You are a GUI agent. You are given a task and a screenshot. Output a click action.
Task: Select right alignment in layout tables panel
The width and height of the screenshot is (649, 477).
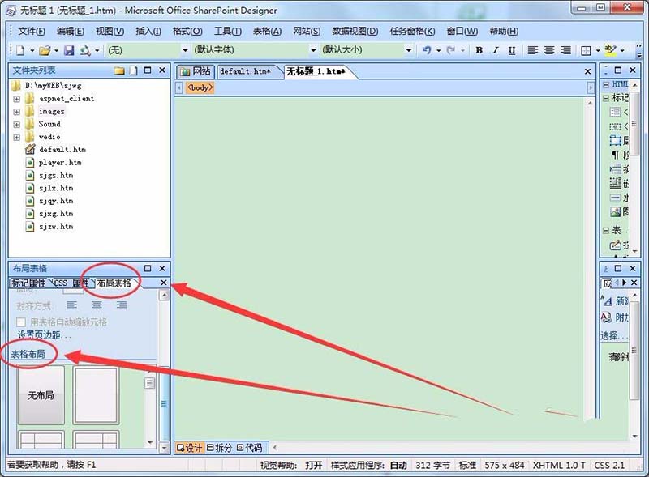pyautogui.click(x=121, y=305)
